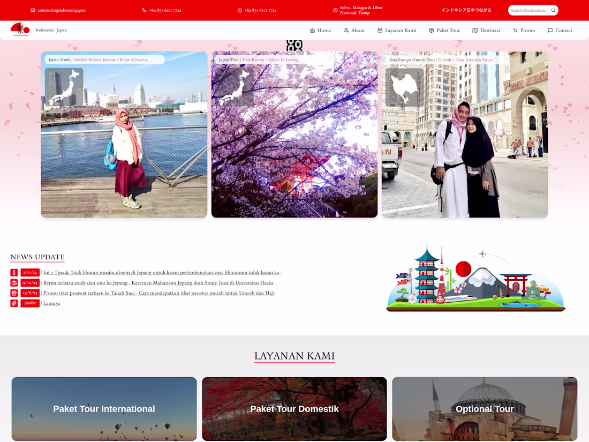
Task: Click the gift icon next to the Promo tiket news
Action: pyautogui.click(x=14, y=293)
